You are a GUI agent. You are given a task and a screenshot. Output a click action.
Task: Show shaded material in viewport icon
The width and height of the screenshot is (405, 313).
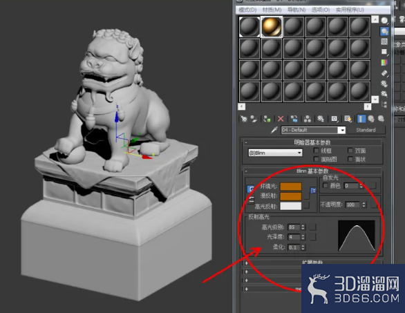click(348, 119)
